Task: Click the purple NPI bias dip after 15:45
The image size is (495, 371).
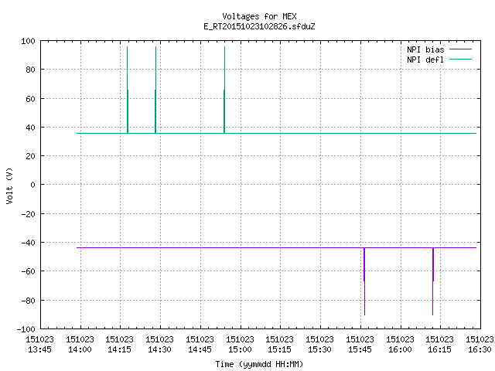Action: (x=364, y=281)
